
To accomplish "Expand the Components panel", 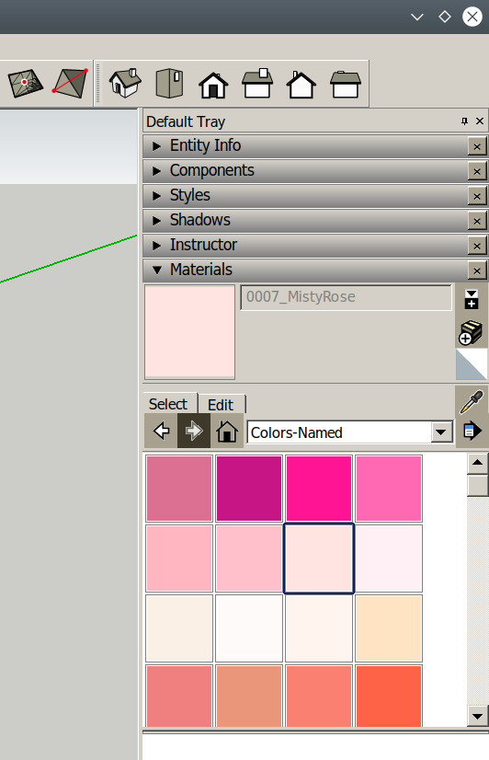I will [x=156, y=170].
